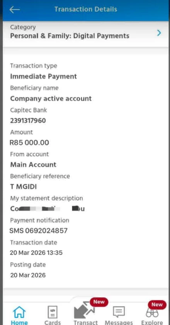Open the Home tab house icon
The width and height of the screenshot is (170, 325).
coord(19,312)
